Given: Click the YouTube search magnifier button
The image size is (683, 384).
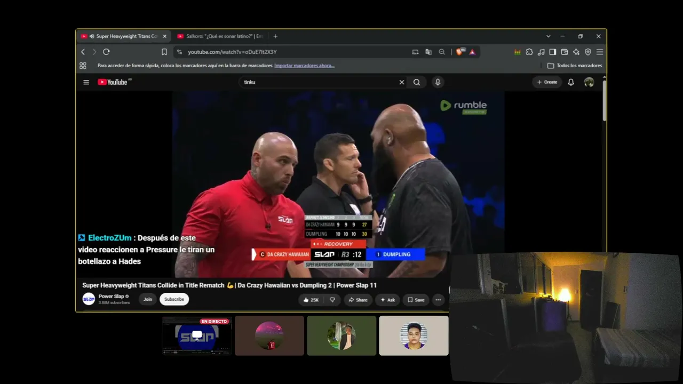Looking at the screenshot, I should (417, 82).
